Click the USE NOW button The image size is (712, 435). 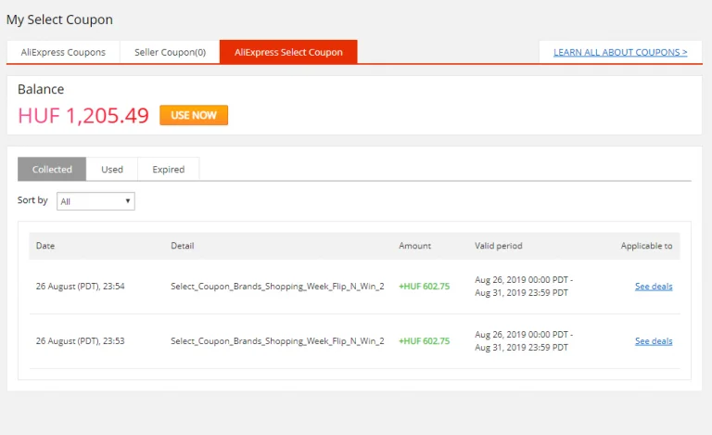point(194,115)
